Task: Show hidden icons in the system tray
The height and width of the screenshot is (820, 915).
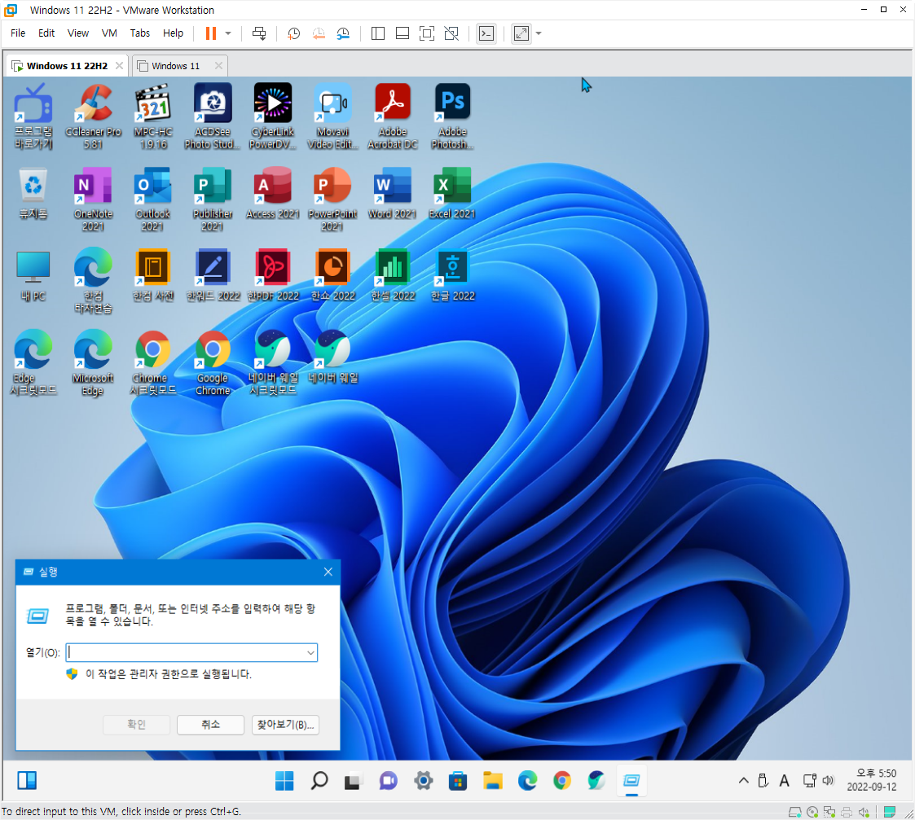Action: click(743, 781)
